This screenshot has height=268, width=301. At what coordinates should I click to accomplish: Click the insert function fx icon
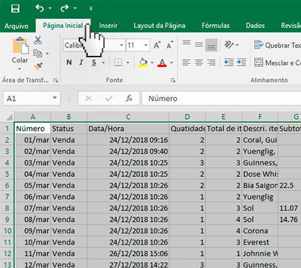click(x=129, y=98)
